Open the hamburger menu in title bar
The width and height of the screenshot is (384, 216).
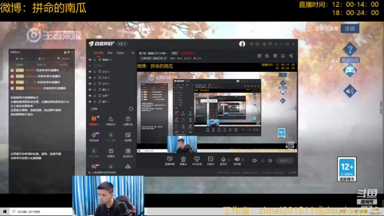pos(276,44)
